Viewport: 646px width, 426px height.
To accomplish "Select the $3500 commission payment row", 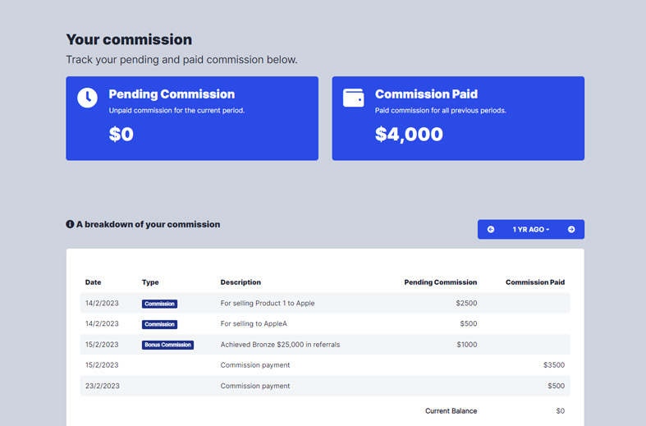I will tap(324, 365).
